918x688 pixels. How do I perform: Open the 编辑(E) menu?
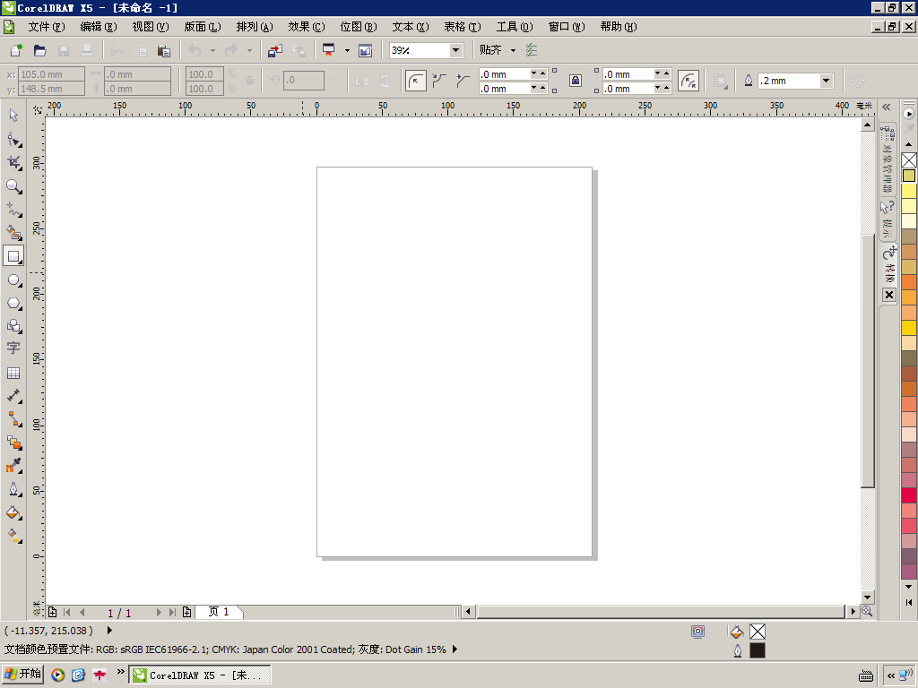pyautogui.click(x=99, y=27)
